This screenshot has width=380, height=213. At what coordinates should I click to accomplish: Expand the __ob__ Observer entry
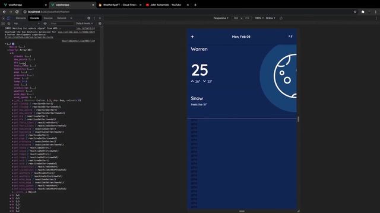[x=12, y=101]
